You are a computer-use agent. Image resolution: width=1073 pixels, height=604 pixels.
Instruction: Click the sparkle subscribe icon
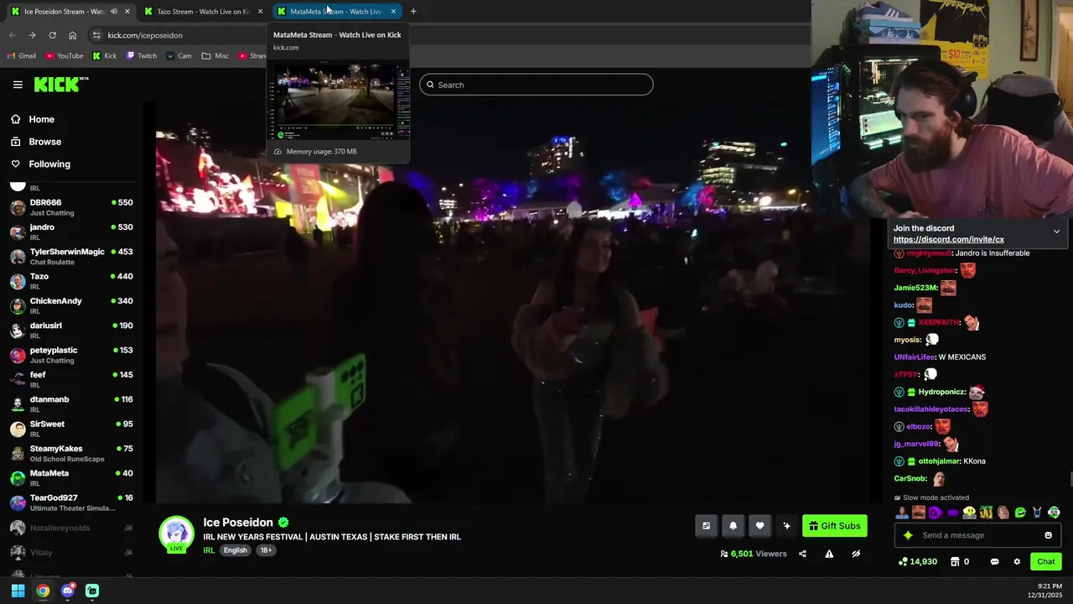pyautogui.click(x=786, y=526)
